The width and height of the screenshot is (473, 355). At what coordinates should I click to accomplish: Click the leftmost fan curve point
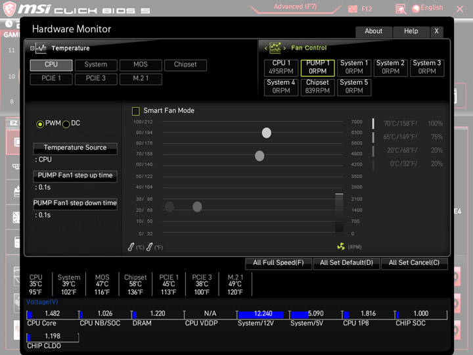pos(169,207)
